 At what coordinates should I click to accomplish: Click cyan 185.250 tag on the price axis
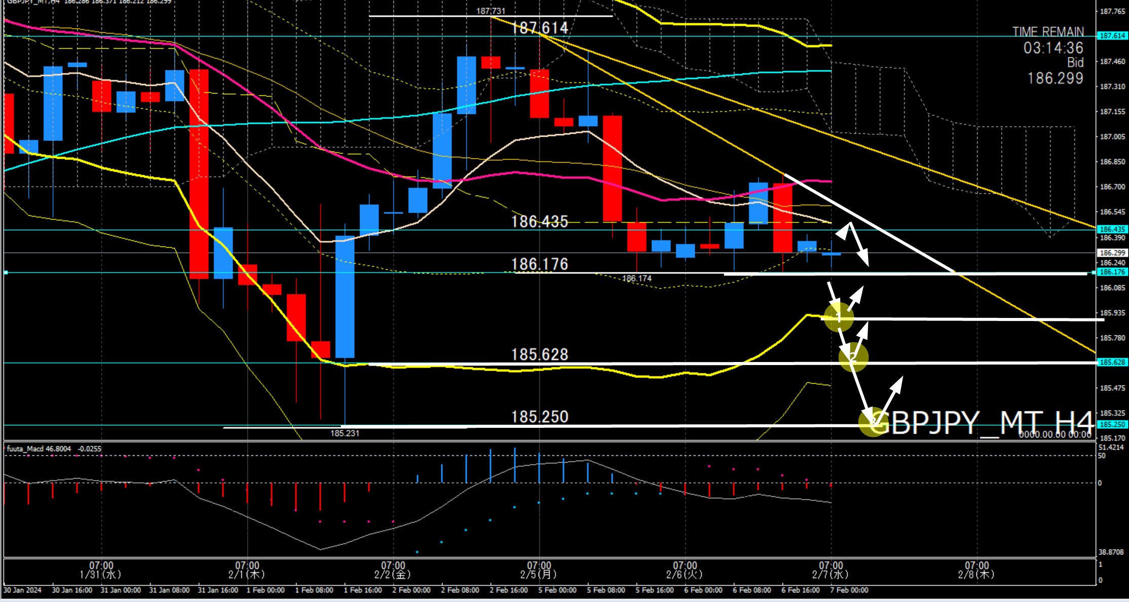click(x=1112, y=425)
